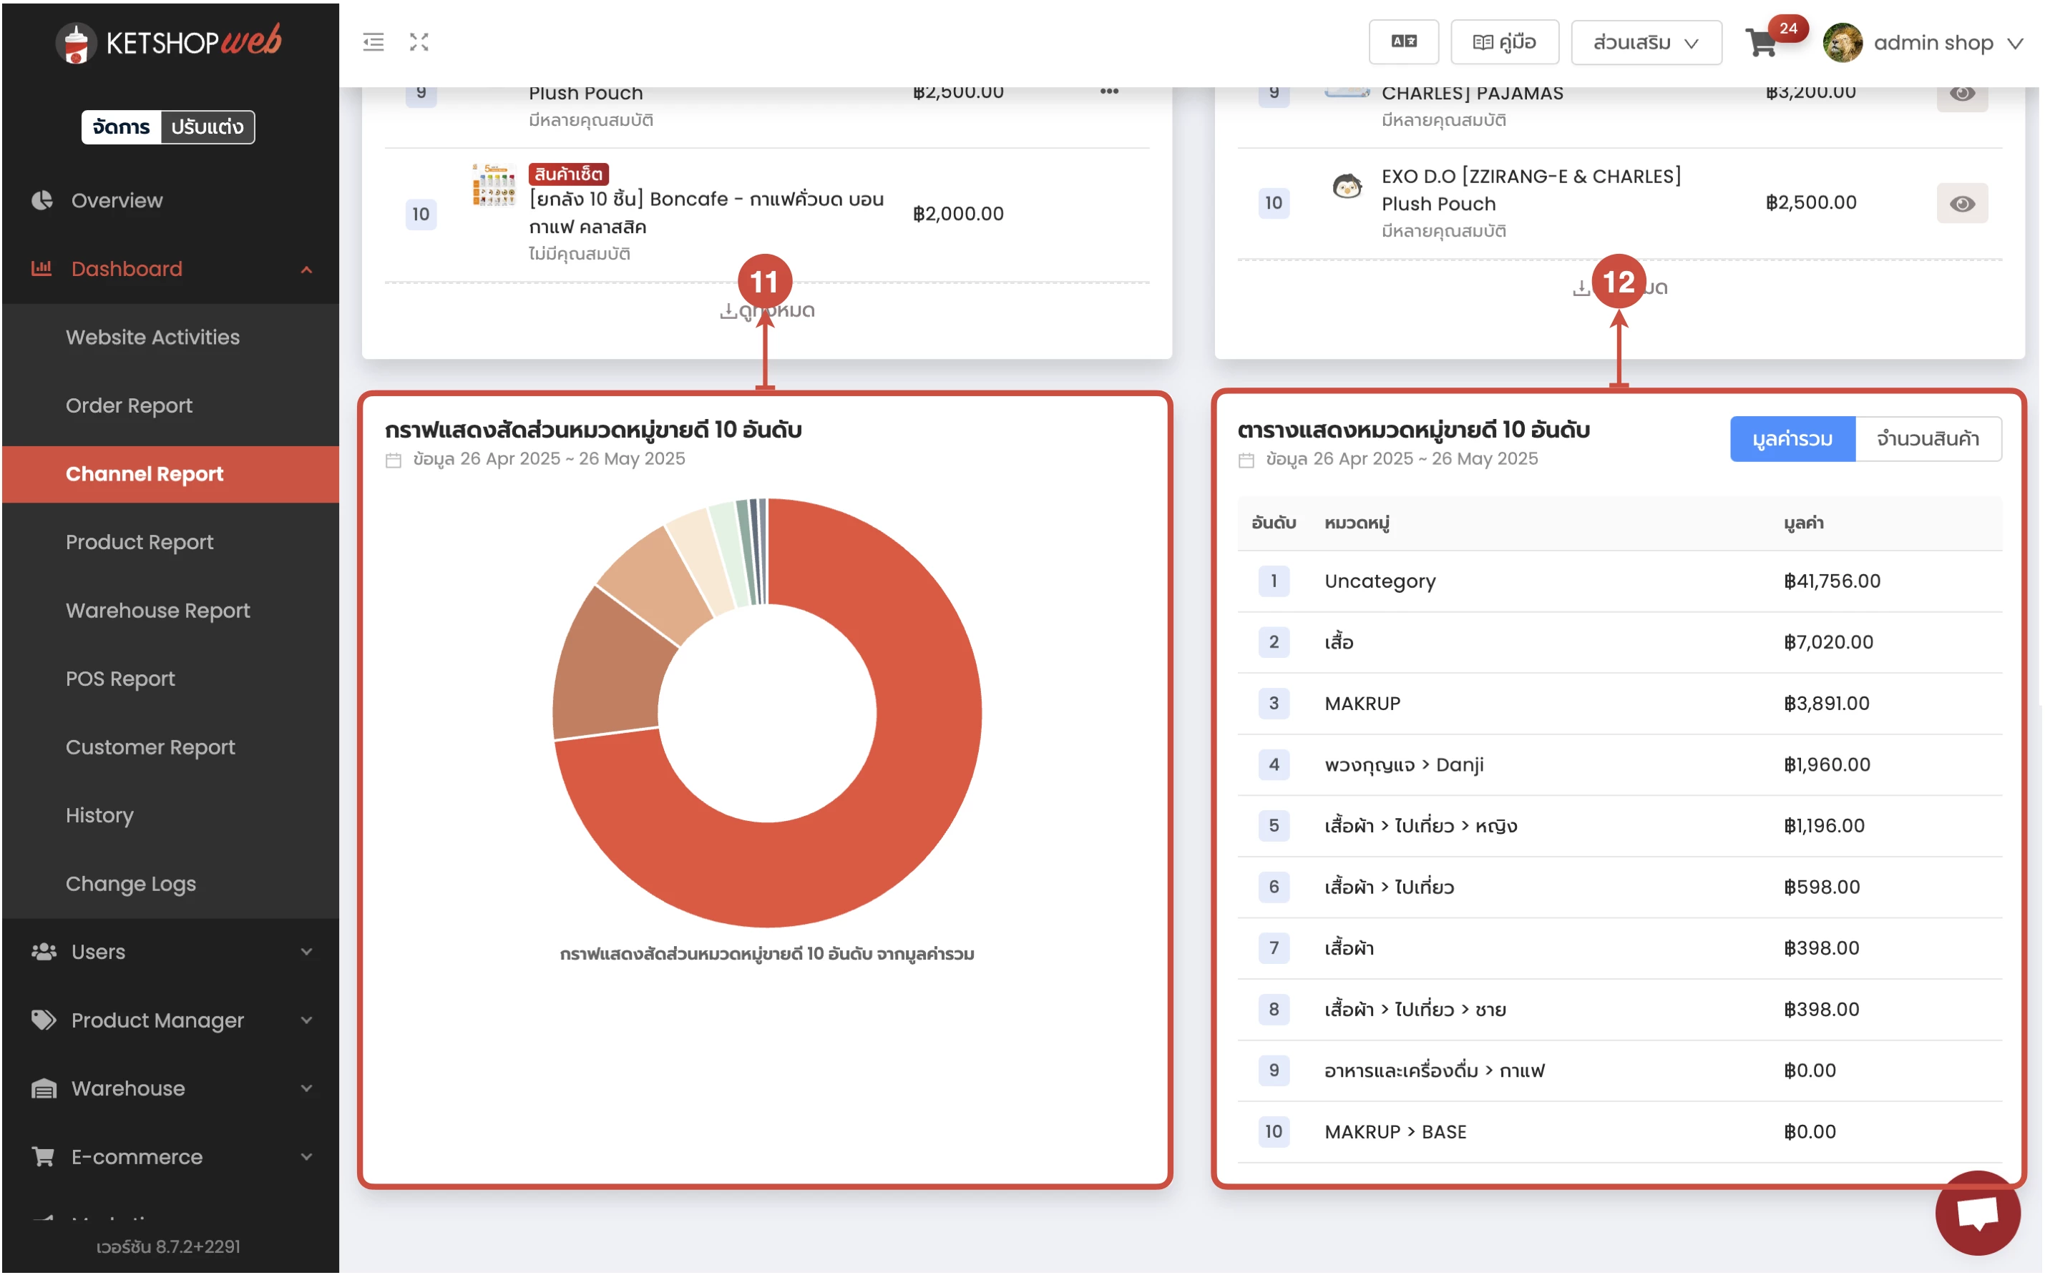Click the พวงกุญแจ > Danji row
Viewport: 2045px width, 1275px height.
[1620, 765]
